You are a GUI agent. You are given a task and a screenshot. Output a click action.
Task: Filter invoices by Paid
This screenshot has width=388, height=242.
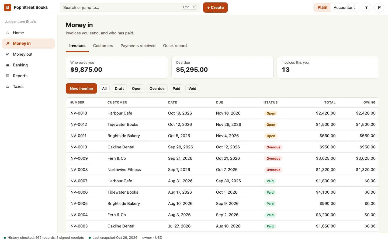click(176, 88)
